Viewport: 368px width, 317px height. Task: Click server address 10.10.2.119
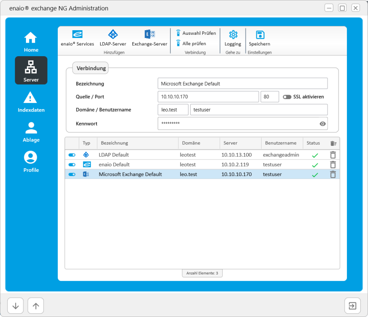pyautogui.click(x=235, y=164)
